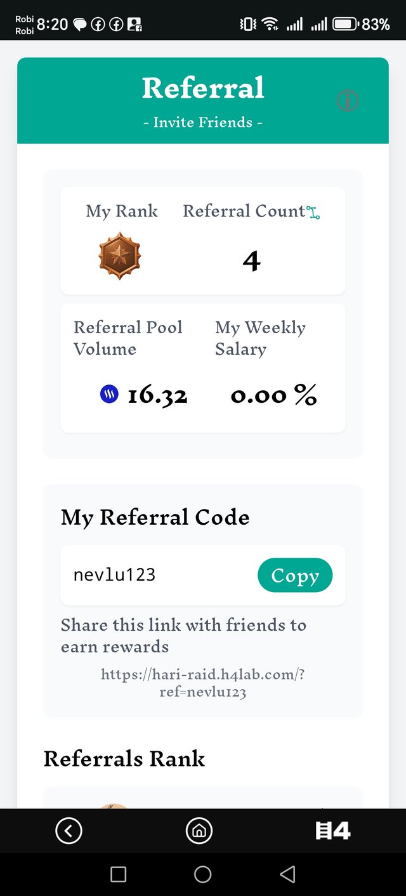Tap the H4 logo in bottom bar
The height and width of the screenshot is (896, 406).
(x=333, y=831)
